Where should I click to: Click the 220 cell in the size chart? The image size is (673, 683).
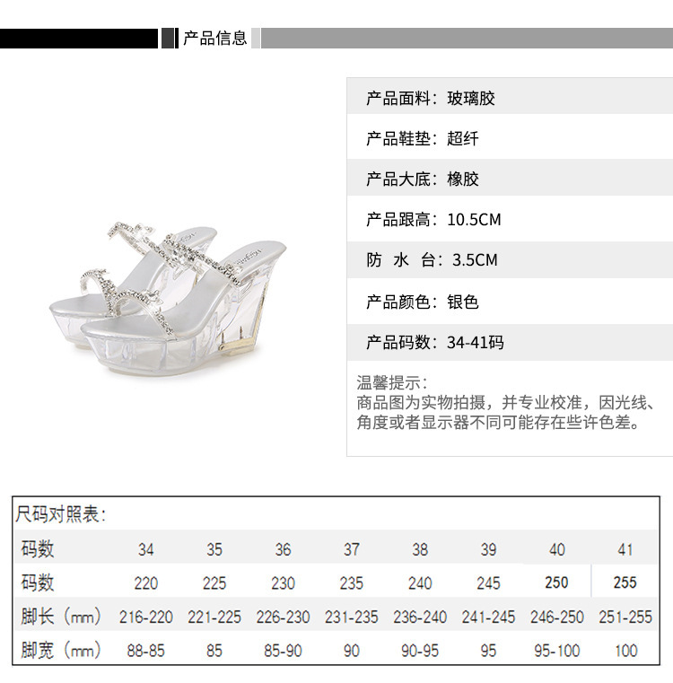(x=146, y=582)
